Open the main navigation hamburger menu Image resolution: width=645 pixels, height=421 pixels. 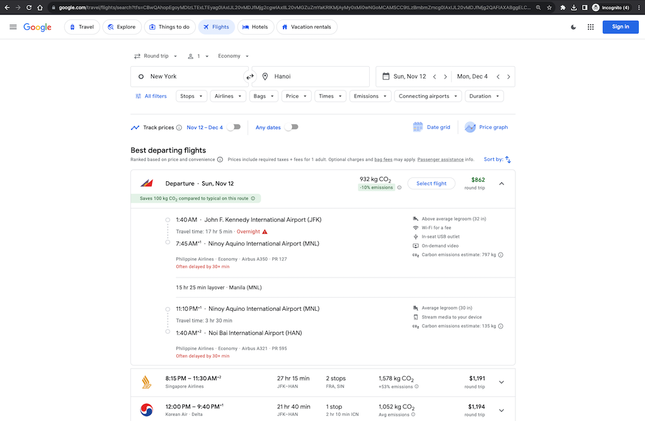[13, 26]
